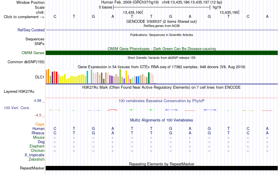Viewport: 278px width, 175px height.
Task: Click the Sequences label
Action: (35, 39)
